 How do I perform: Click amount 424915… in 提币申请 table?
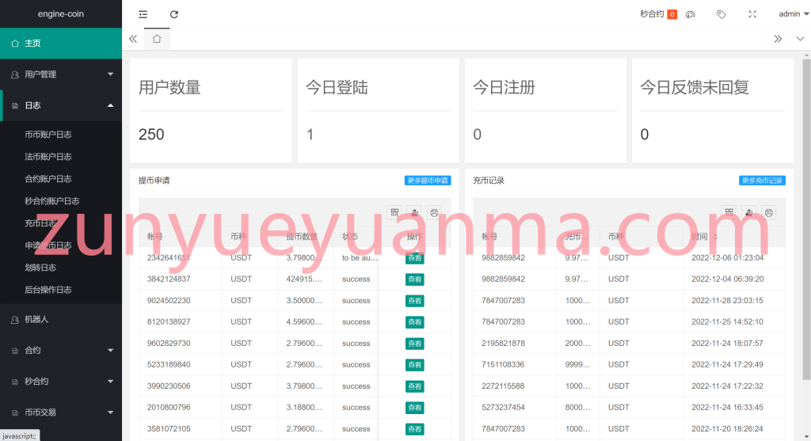point(304,279)
